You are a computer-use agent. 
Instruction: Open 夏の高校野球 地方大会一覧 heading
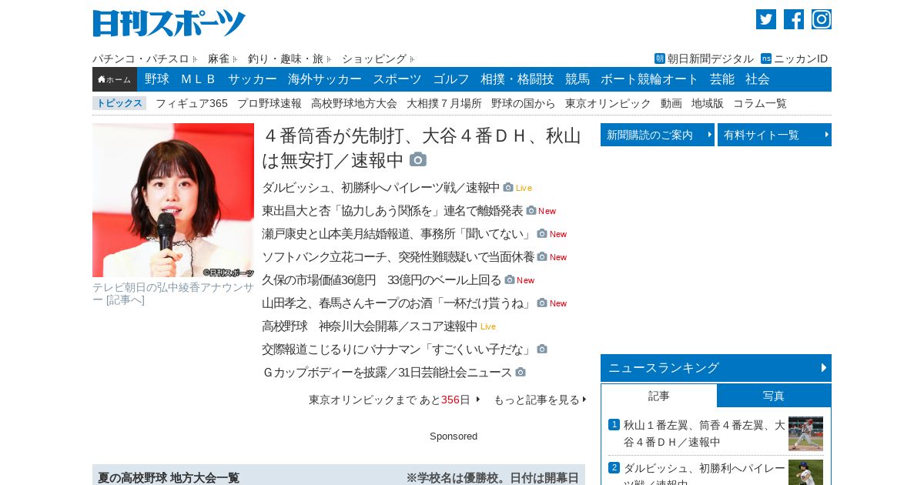tap(169, 478)
